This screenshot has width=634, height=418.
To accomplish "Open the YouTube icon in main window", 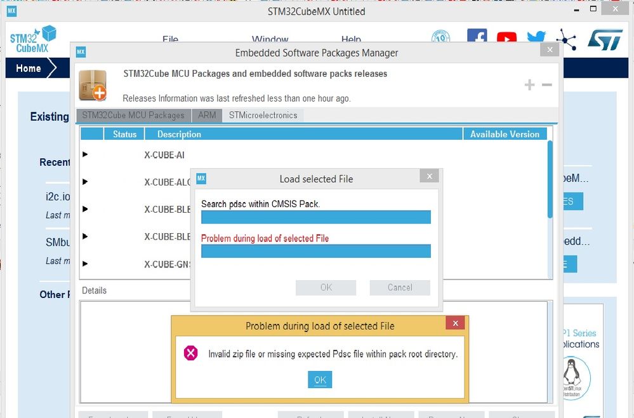I will (506, 37).
